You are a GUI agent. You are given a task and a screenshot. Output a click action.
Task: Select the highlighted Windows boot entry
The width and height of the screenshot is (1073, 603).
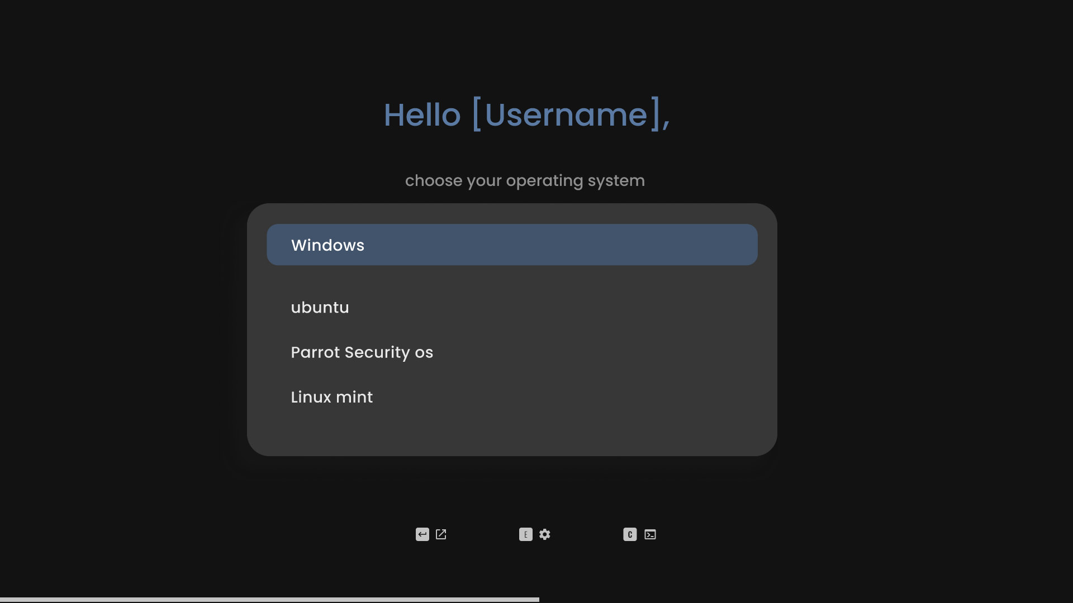pos(327,245)
